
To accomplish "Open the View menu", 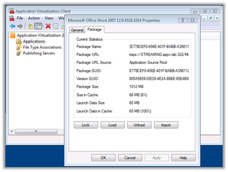I will point(49,18).
